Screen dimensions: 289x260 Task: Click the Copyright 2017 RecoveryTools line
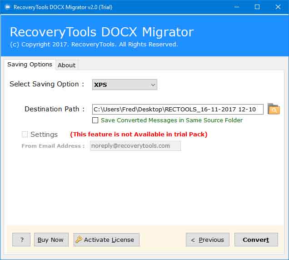click(x=94, y=45)
